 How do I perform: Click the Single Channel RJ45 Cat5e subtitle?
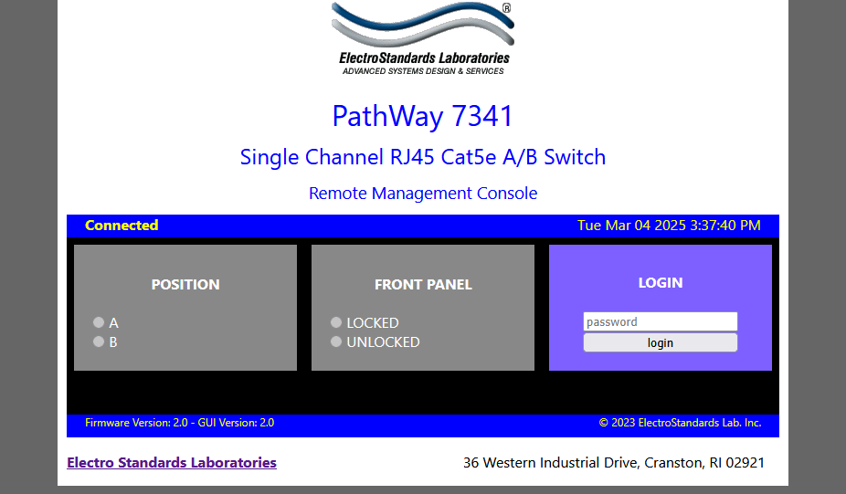[423, 157]
